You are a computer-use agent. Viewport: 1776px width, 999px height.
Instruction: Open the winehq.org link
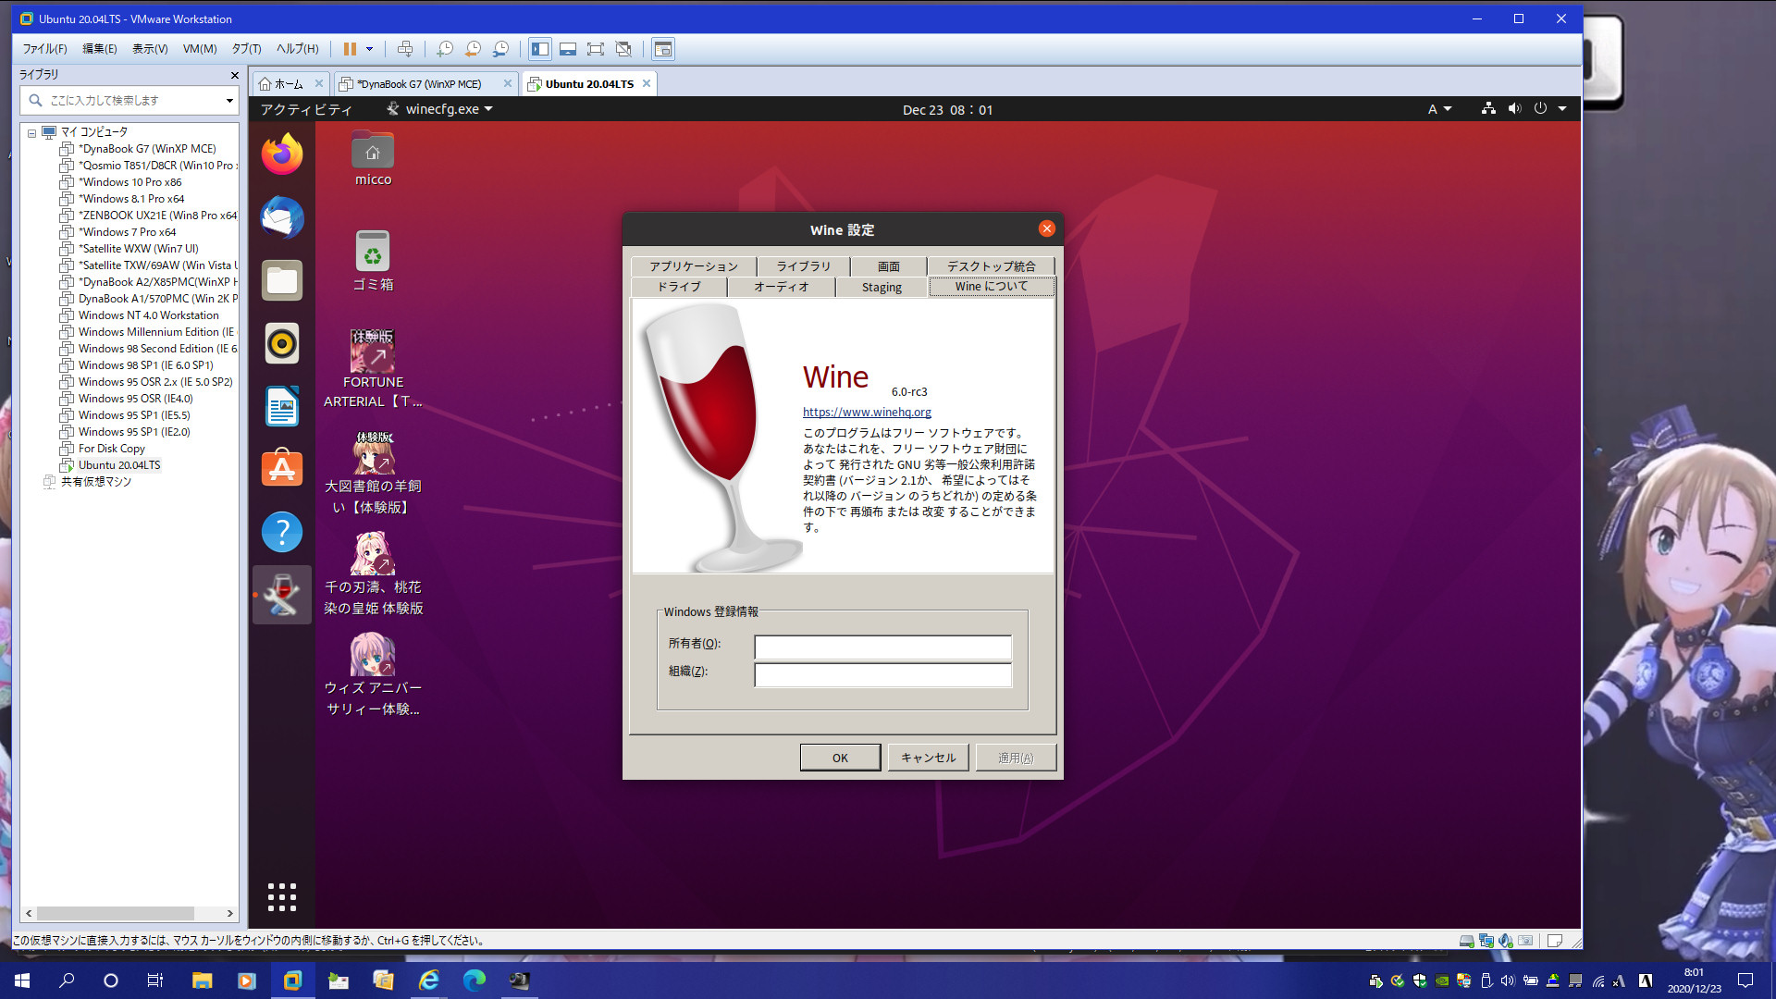click(867, 413)
